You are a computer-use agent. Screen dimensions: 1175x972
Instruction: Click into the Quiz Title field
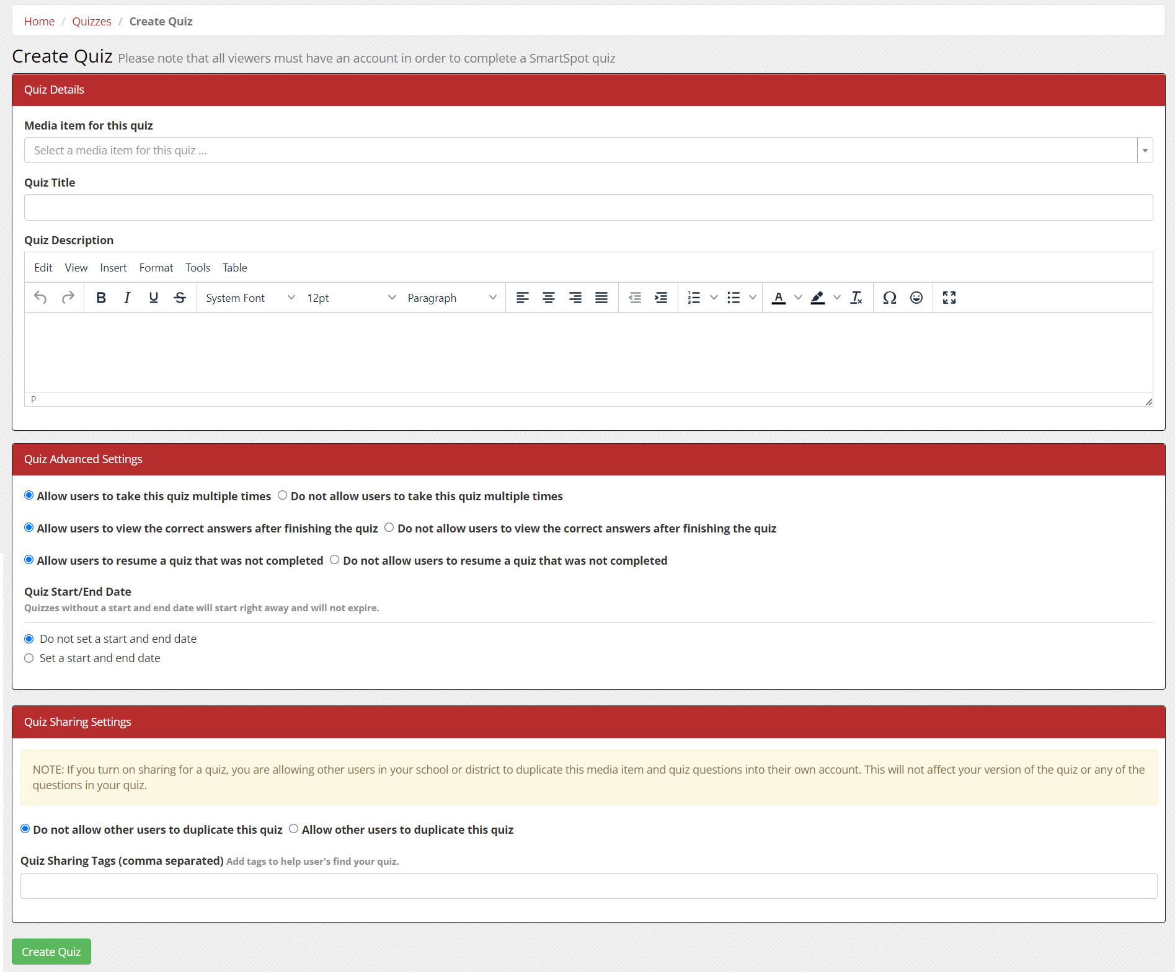click(x=588, y=207)
